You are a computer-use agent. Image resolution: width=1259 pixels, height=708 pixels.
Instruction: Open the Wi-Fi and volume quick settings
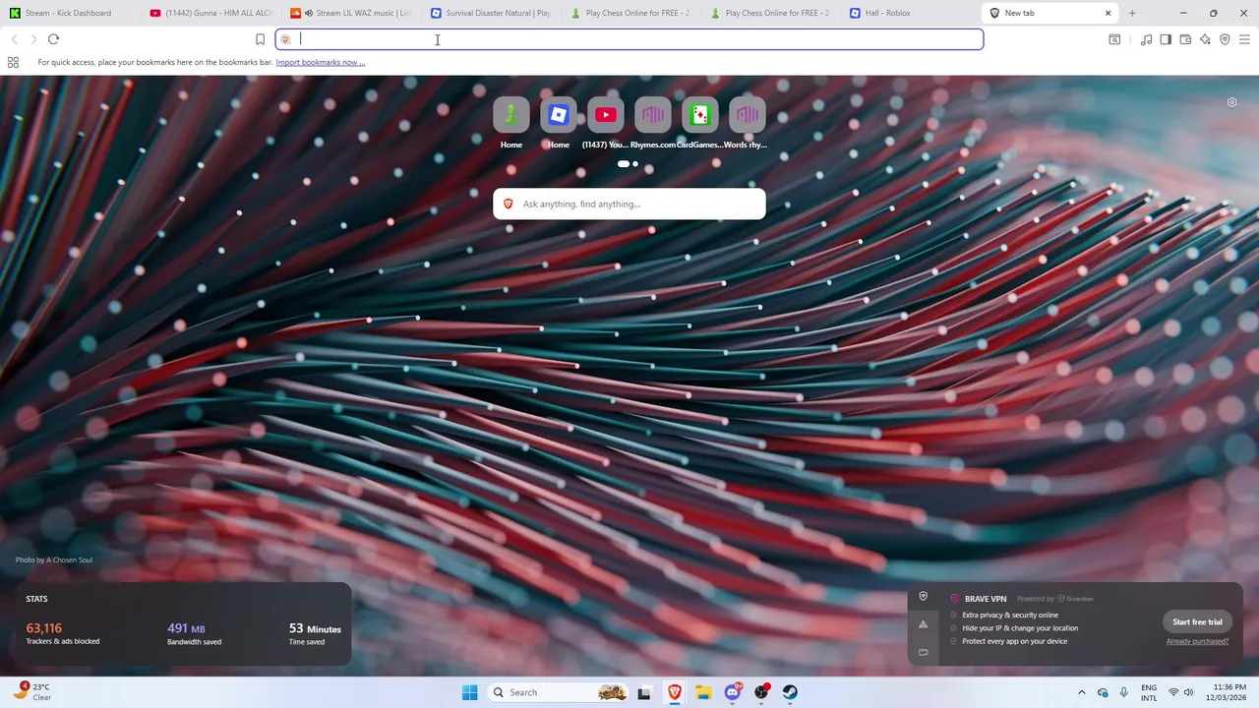[x=1180, y=692]
